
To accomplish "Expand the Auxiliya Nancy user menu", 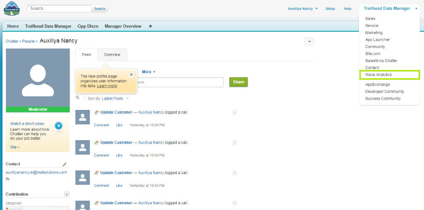I will click(x=303, y=9).
